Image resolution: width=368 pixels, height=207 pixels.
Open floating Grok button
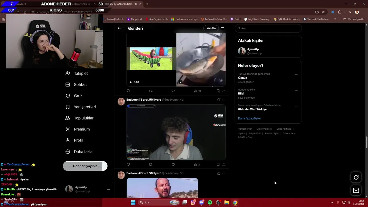coord(356,177)
